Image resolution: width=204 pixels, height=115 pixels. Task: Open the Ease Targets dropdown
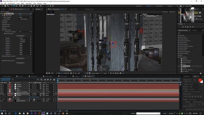25,17
